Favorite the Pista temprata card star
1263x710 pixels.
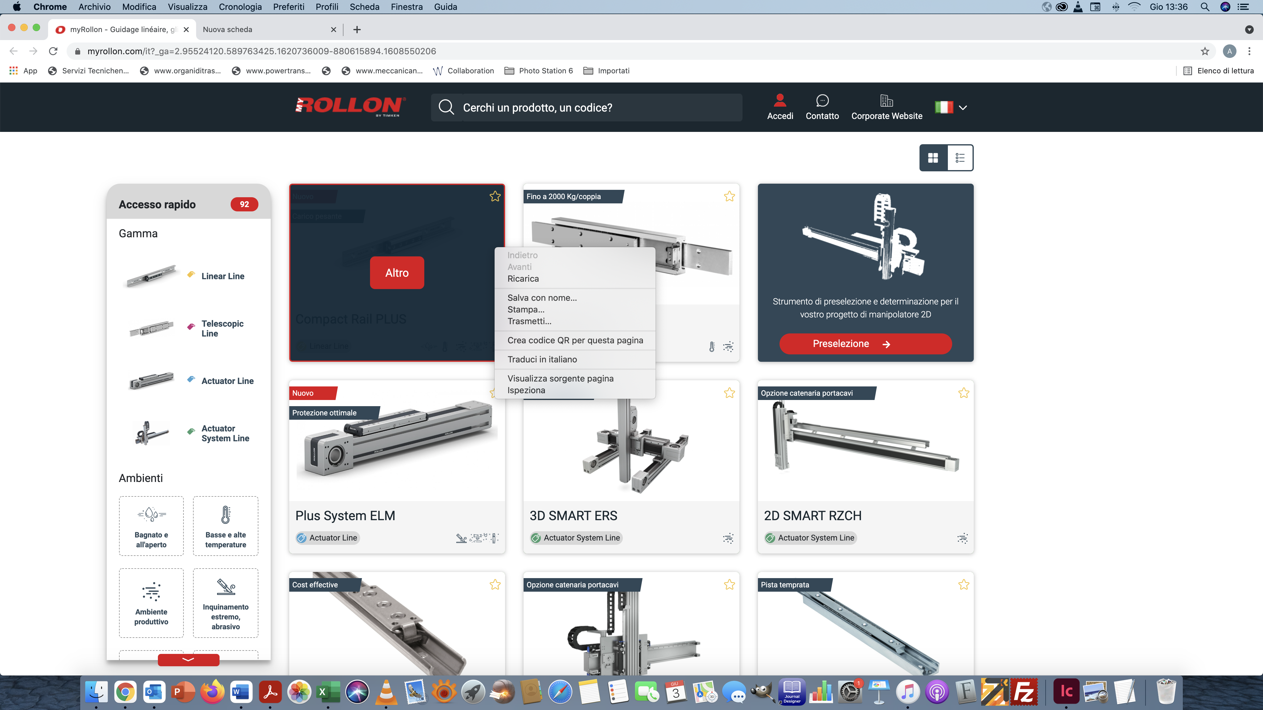963,585
